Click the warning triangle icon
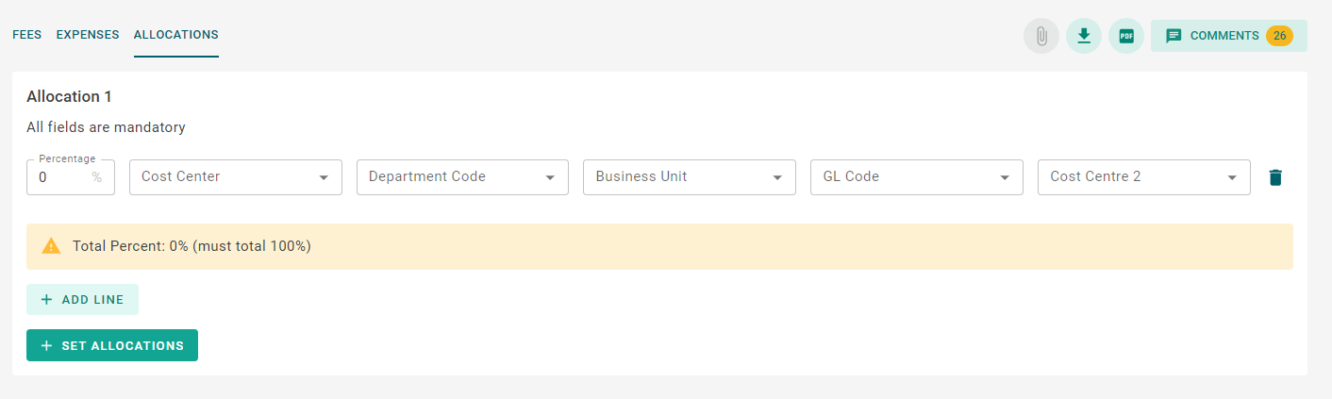 point(51,246)
